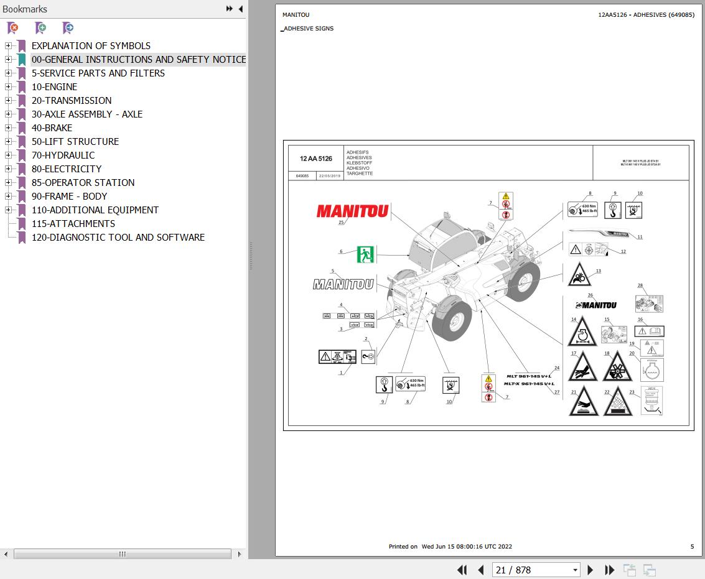Click the teal bookmark icon for General Instructions

pos(22,59)
